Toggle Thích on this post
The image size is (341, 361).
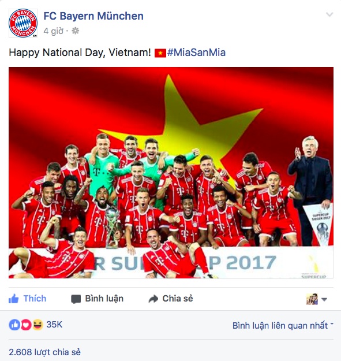(x=27, y=299)
